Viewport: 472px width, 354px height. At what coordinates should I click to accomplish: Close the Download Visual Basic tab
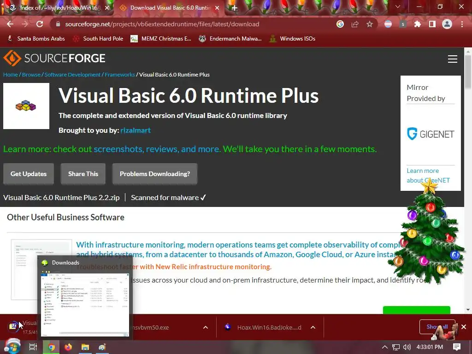coord(217,8)
